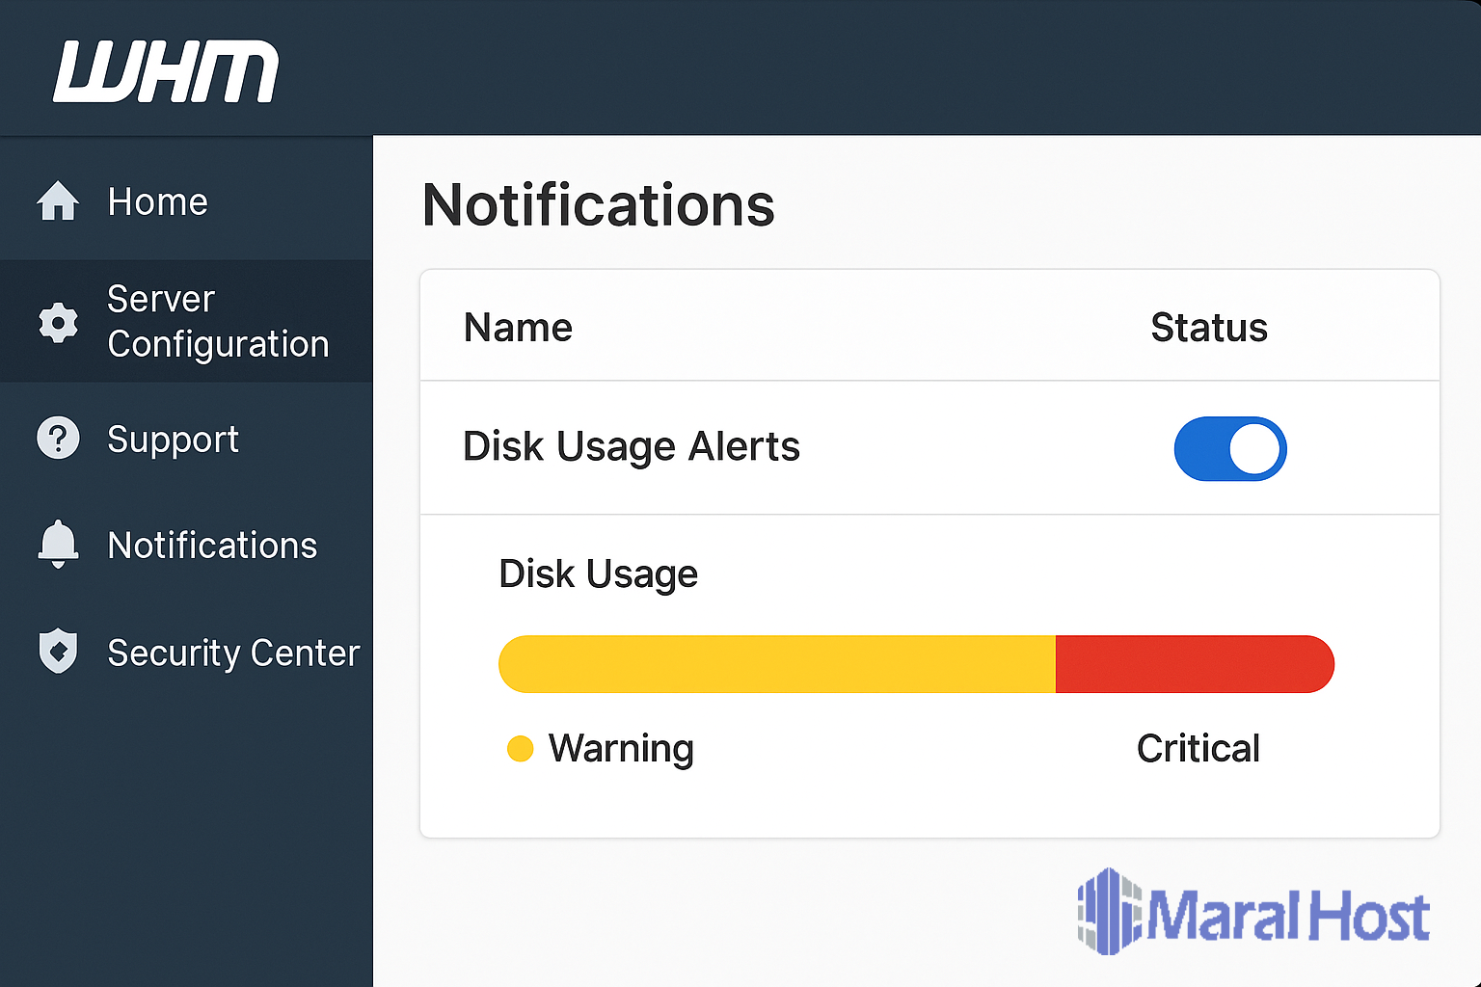This screenshot has height=987, width=1481.
Task: Click the Server Configuration gear icon
Action: 58,322
